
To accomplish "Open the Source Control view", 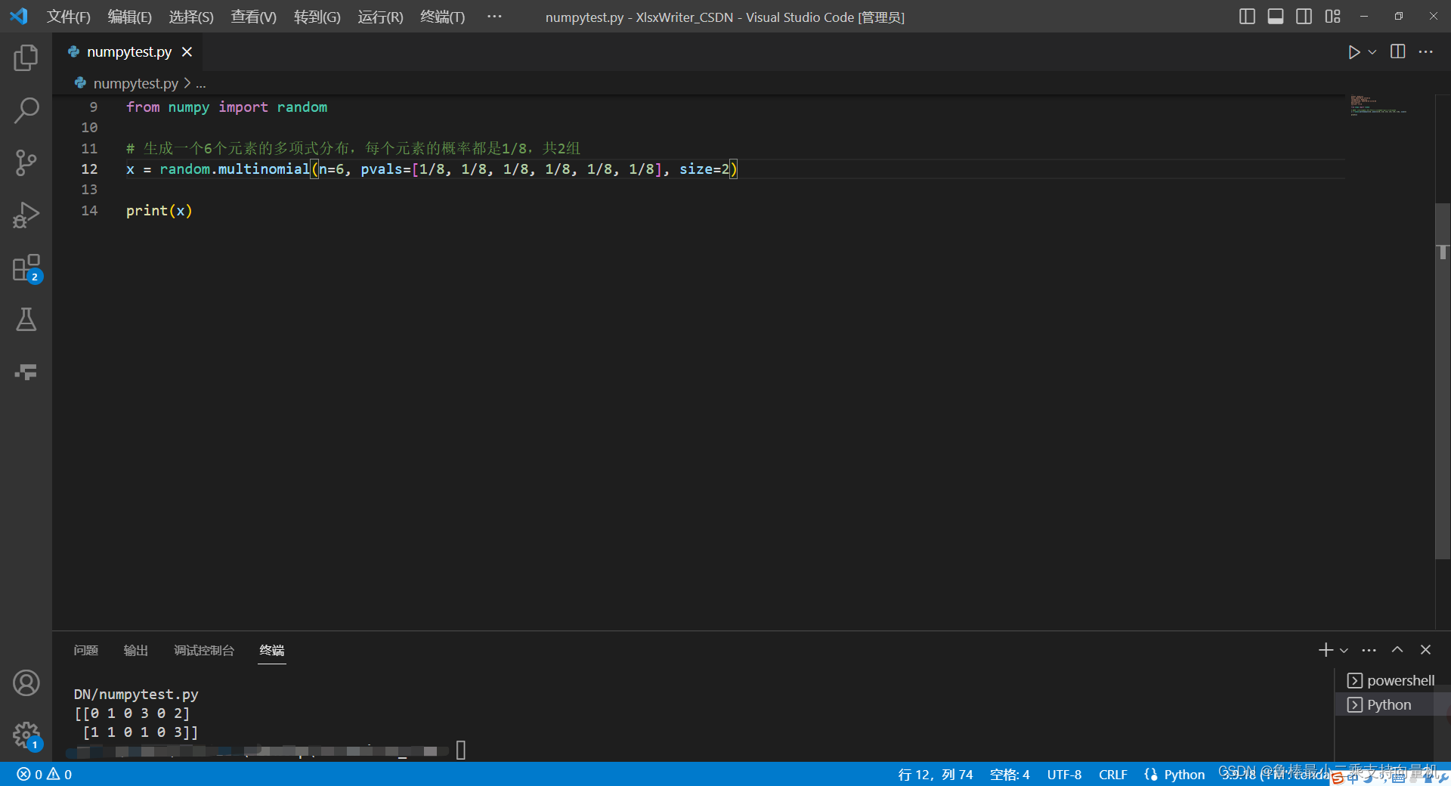I will [x=26, y=162].
